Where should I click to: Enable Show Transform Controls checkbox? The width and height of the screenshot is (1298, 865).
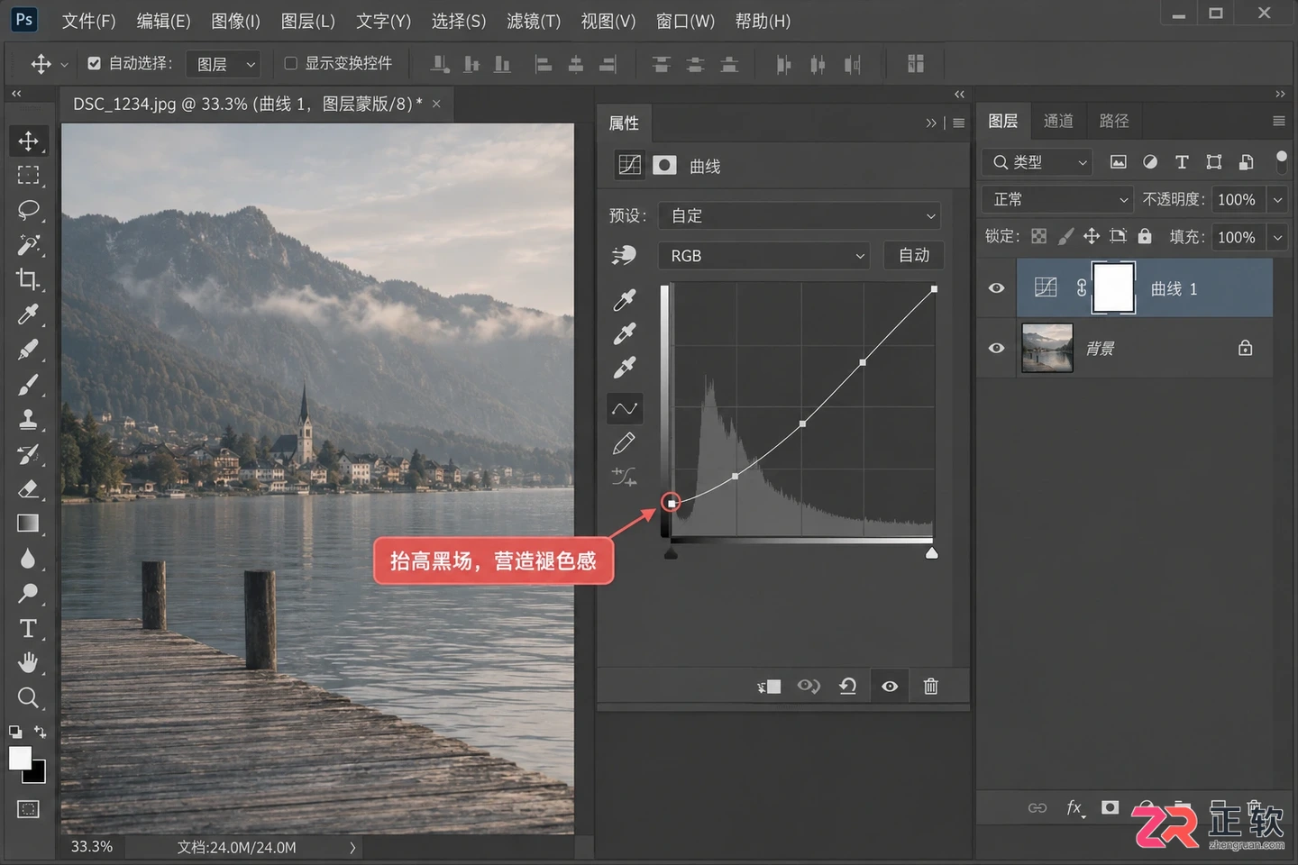pyautogui.click(x=290, y=63)
